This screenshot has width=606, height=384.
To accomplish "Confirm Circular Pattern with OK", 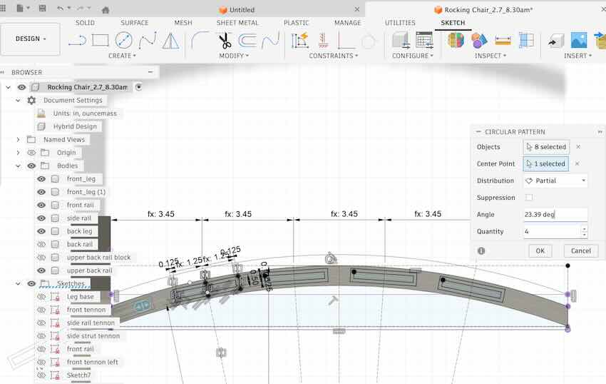I will point(540,251).
